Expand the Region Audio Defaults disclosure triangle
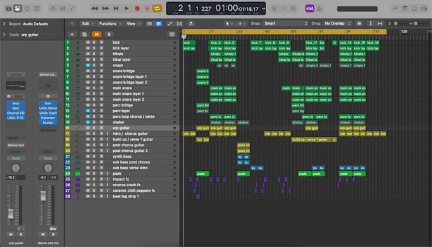The width and height of the screenshot is (432, 247). point(4,24)
